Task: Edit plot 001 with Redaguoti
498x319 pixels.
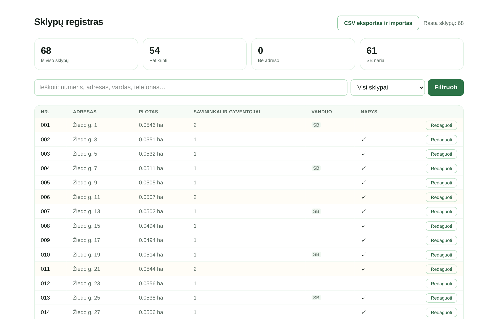Action: pyautogui.click(x=441, y=125)
